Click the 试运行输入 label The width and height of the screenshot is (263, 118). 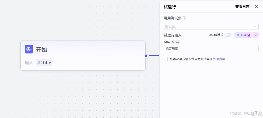pyautogui.click(x=173, y=35)
